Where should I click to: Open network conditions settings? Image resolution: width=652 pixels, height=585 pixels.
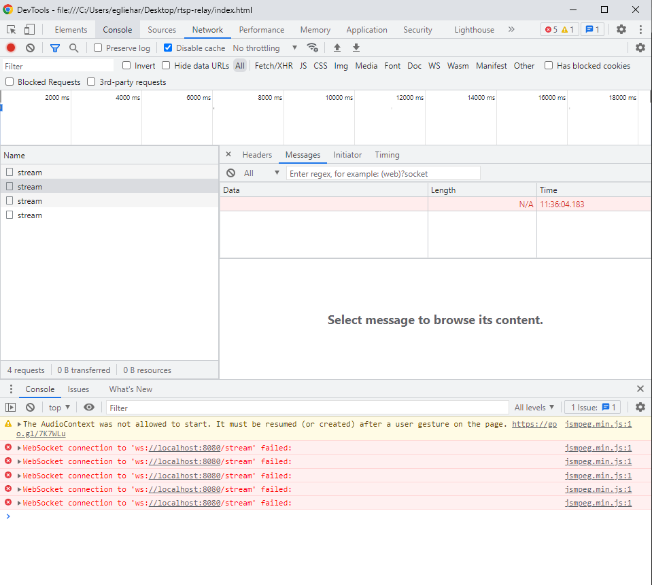313,48
